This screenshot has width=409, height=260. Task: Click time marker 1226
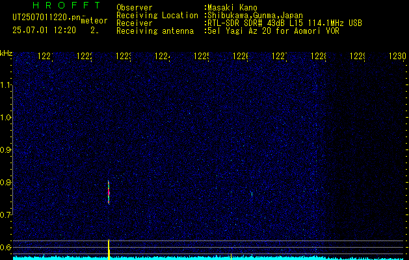(240, 57)
